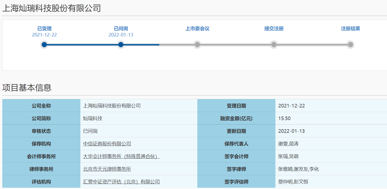This screenshot has height=189, width=387.
Task: Click the 签字会计师 header cell
Action: pyautogui.click(x=236, y=156)
